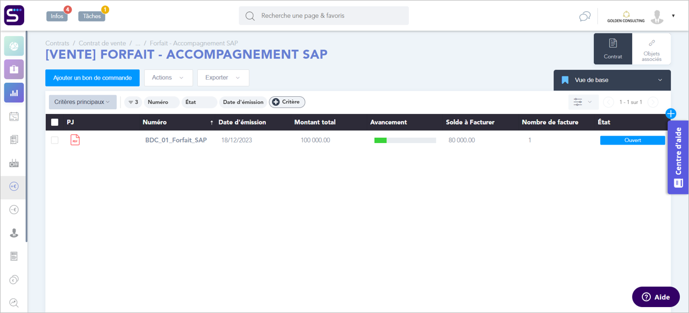Click the filter count '3' chip
Screen dimensions: 689x313
[133, 102]
